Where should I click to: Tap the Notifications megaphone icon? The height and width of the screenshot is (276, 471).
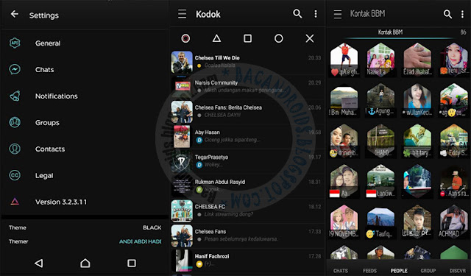15,96
